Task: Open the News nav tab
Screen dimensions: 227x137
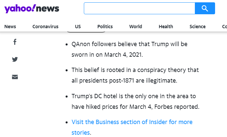Action: tap(10, 27)
